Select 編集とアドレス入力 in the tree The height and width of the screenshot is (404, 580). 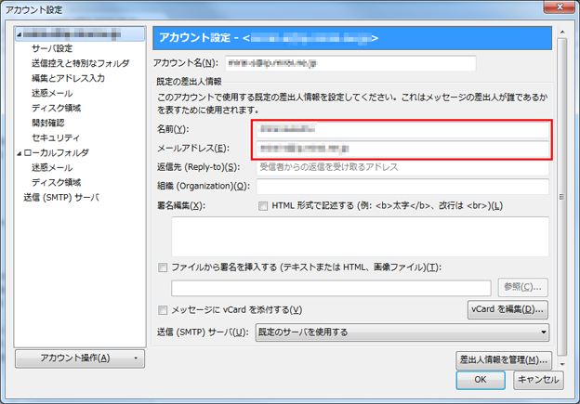(x=69, y=78)
